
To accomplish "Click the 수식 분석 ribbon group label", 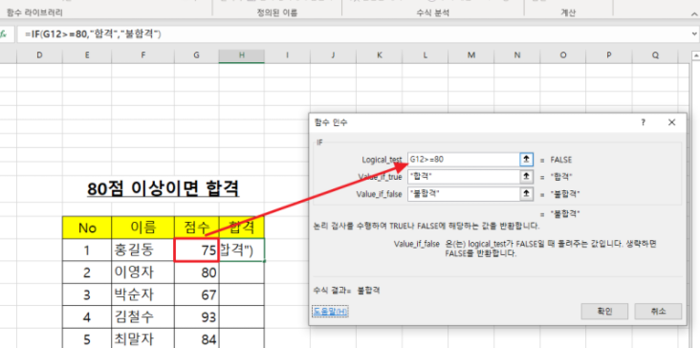I will [432, 13].
